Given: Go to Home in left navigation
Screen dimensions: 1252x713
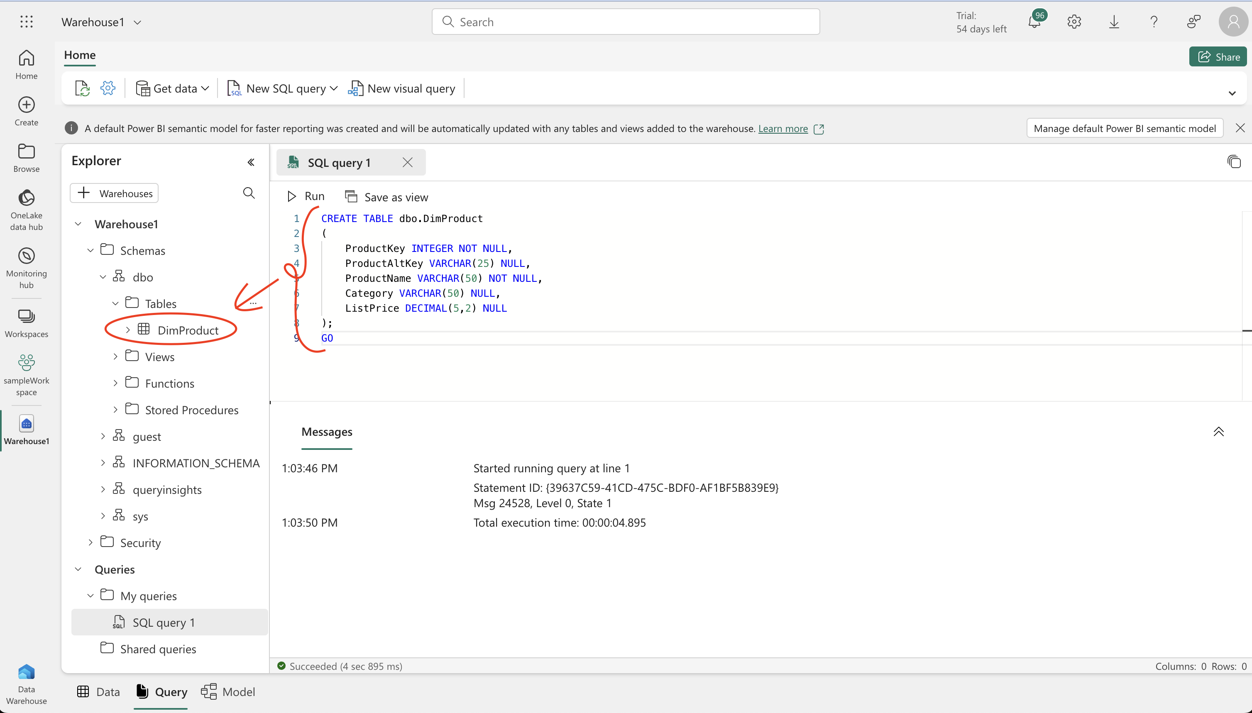Looking at the screenshot, I should (x=27, y=65).
